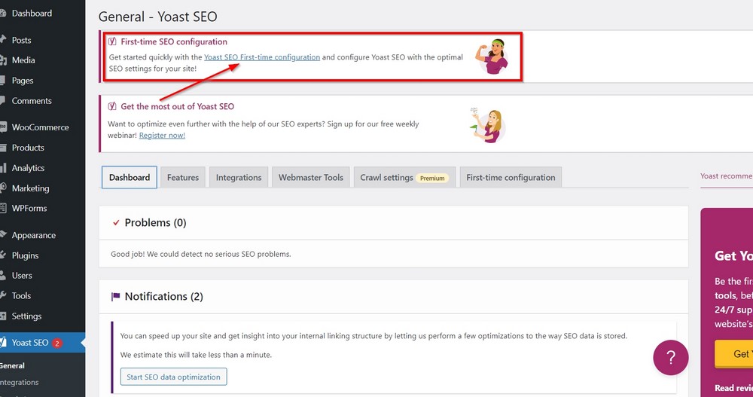Switch to the Crawl settings tab

coord(404,177)
